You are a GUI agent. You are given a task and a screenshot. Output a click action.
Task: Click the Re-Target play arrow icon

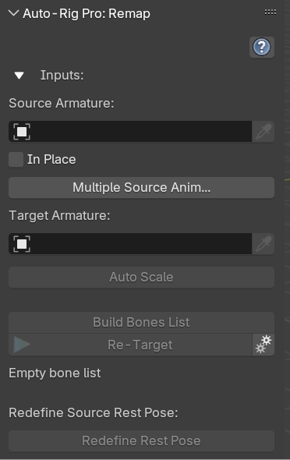click(22, 345)
